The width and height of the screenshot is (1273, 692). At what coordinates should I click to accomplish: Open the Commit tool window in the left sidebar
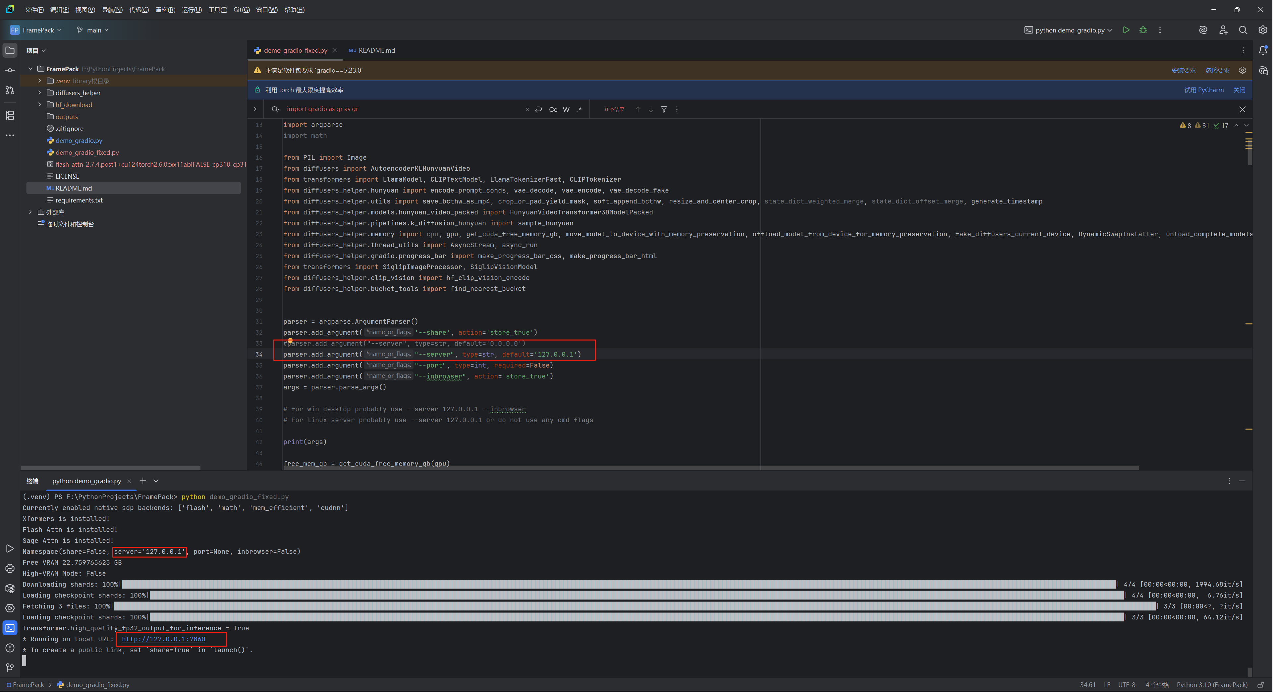(10, 70)
